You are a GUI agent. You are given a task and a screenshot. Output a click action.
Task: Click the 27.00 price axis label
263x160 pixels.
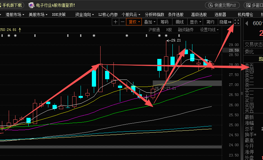coord(234,85)
